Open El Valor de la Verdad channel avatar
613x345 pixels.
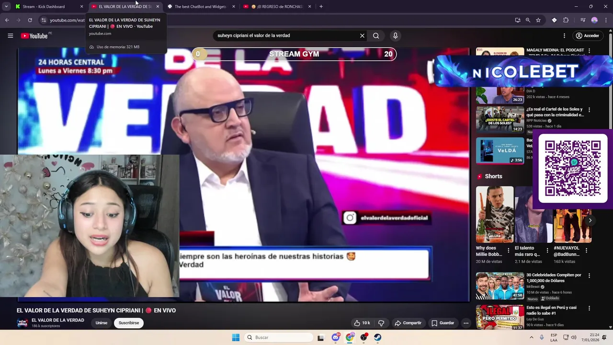point(22,323)
